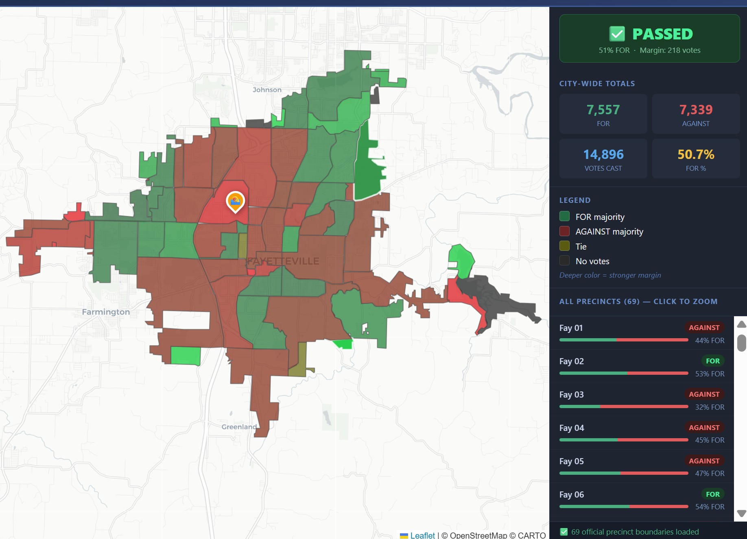Click the green PASSED checkmark icon

coord(617,34)
